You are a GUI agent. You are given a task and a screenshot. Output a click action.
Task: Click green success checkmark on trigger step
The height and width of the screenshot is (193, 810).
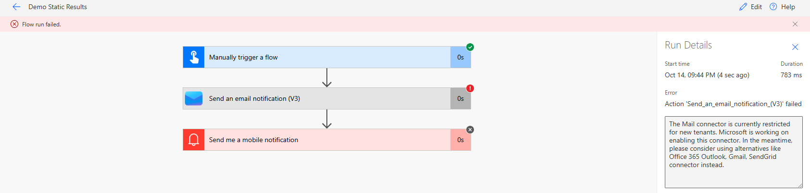click(470, 47)
